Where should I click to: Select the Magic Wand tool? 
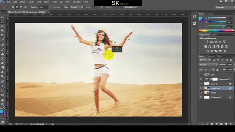tap(3, 31)
